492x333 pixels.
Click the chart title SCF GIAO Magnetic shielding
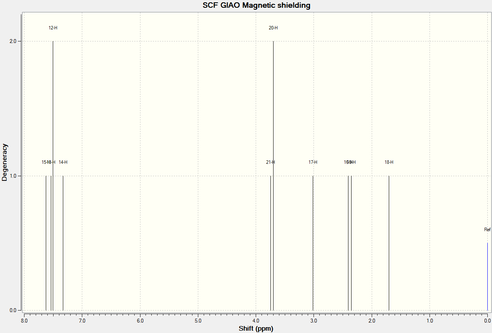(256, 5)
